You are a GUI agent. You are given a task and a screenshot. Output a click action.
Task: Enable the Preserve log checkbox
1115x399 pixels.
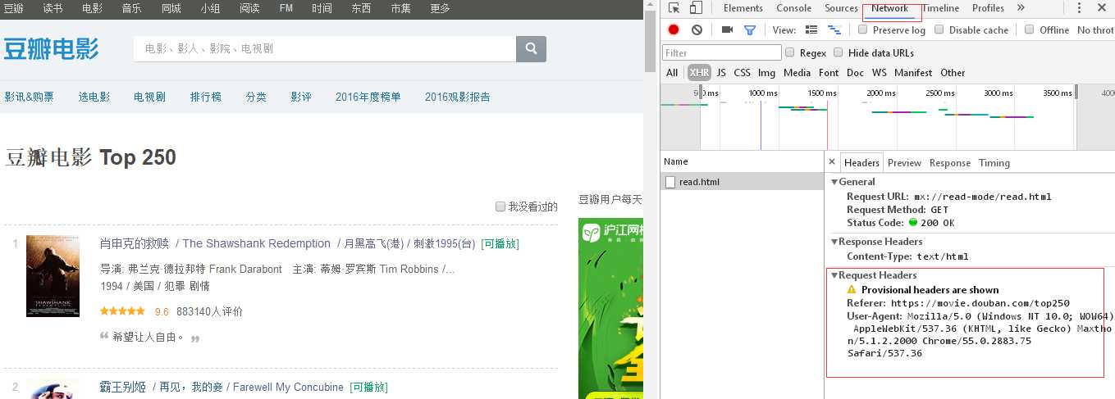click(862, 29)
